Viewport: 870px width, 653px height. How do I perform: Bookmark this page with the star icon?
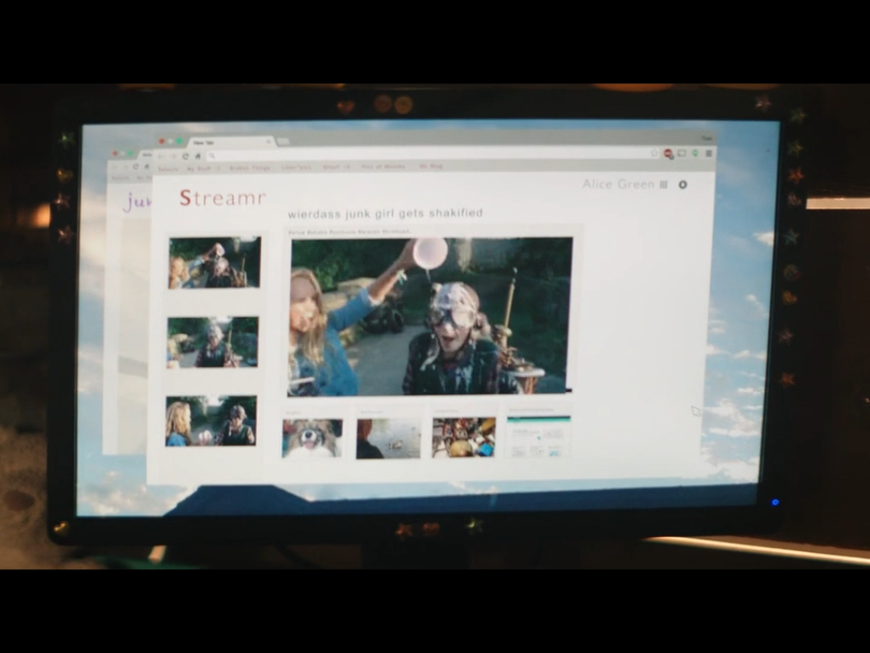(655, 154)
